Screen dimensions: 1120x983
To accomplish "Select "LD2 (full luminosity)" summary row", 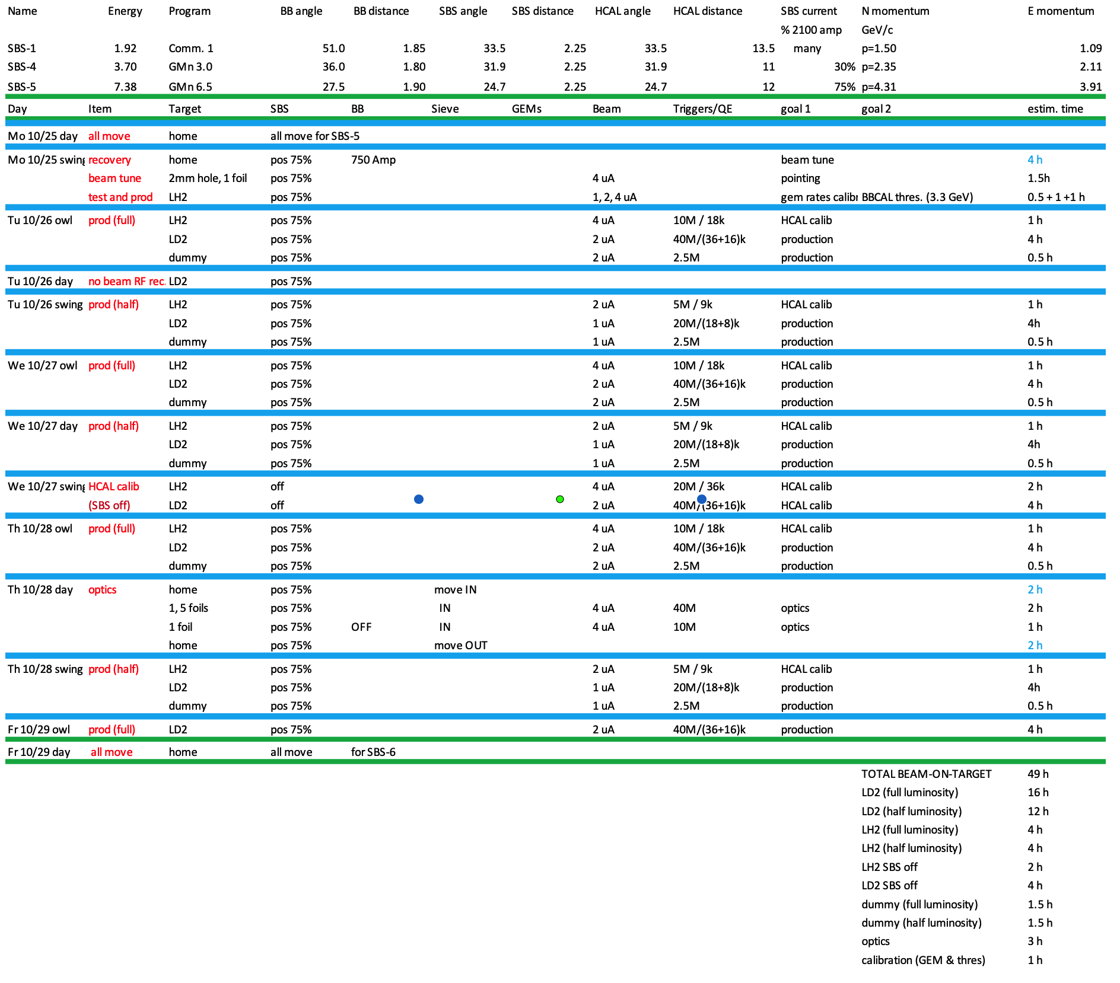I will coord(910,793).
